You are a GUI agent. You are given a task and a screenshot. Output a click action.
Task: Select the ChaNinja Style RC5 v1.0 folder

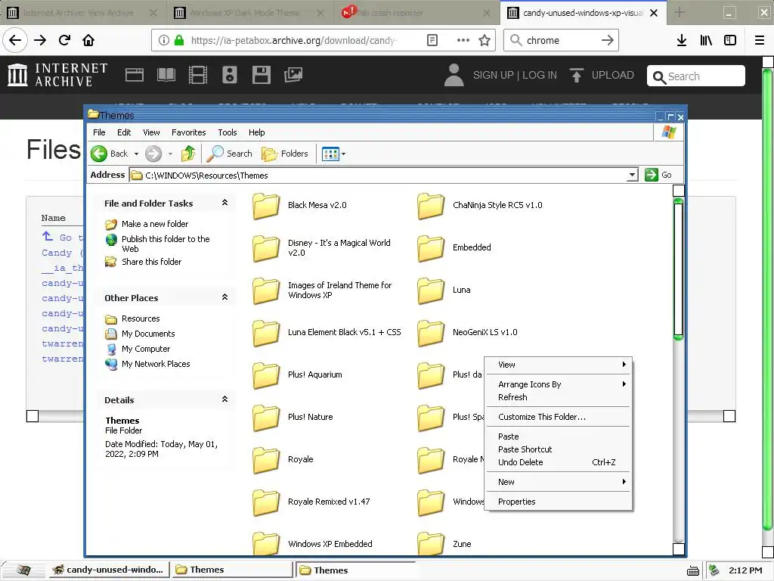pos(480,206)
